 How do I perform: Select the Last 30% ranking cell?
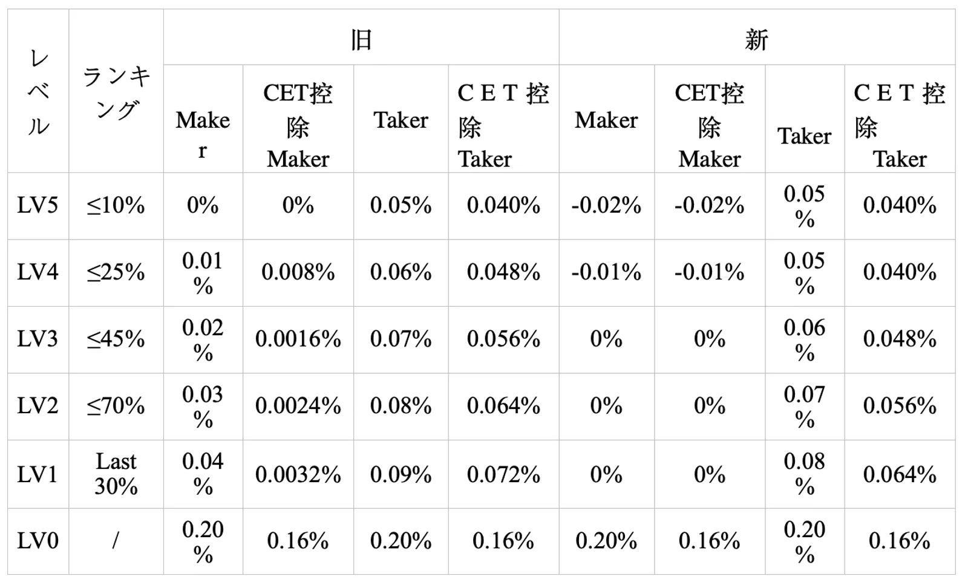pos(116,474)
